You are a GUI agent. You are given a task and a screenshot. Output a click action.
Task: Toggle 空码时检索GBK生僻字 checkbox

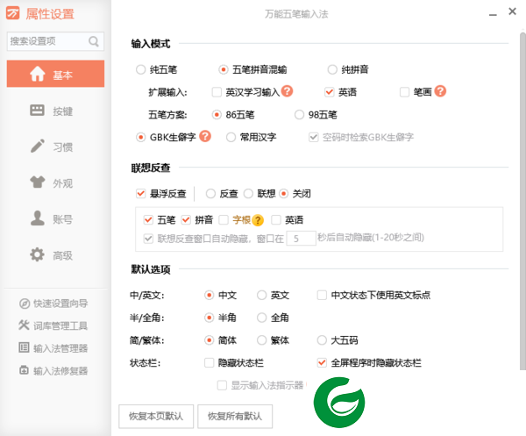coord(314,137)
